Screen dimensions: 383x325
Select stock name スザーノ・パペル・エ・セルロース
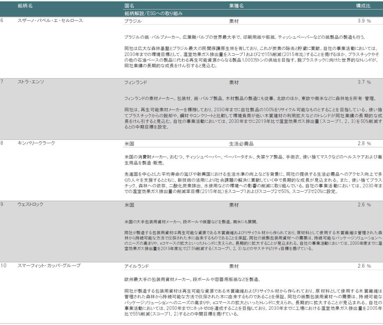point(50,21)
